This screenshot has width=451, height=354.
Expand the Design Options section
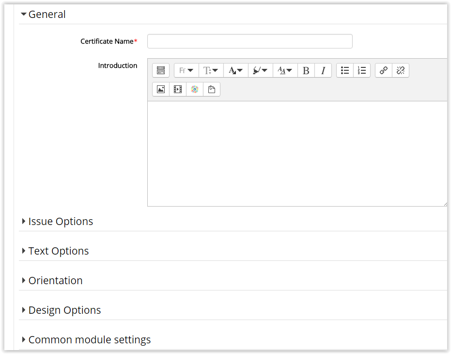(62, 310)
